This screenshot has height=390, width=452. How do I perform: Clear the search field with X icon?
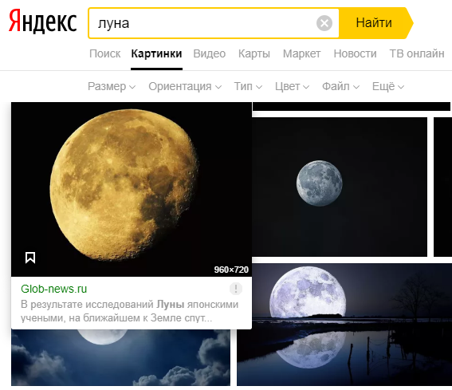324,23
